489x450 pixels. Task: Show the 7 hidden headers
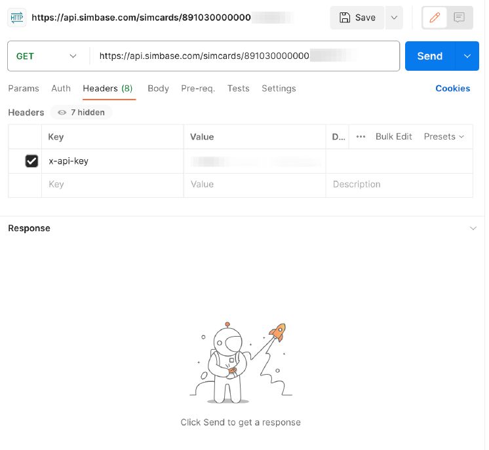(x=81, y=113)
